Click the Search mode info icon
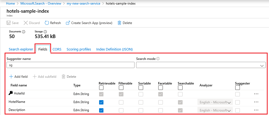Screen dimensions: 269x115 pyautogui.click(x=158, y=59)
